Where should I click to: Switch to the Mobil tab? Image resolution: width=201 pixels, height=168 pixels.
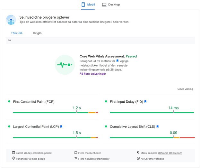pos(89,5)
